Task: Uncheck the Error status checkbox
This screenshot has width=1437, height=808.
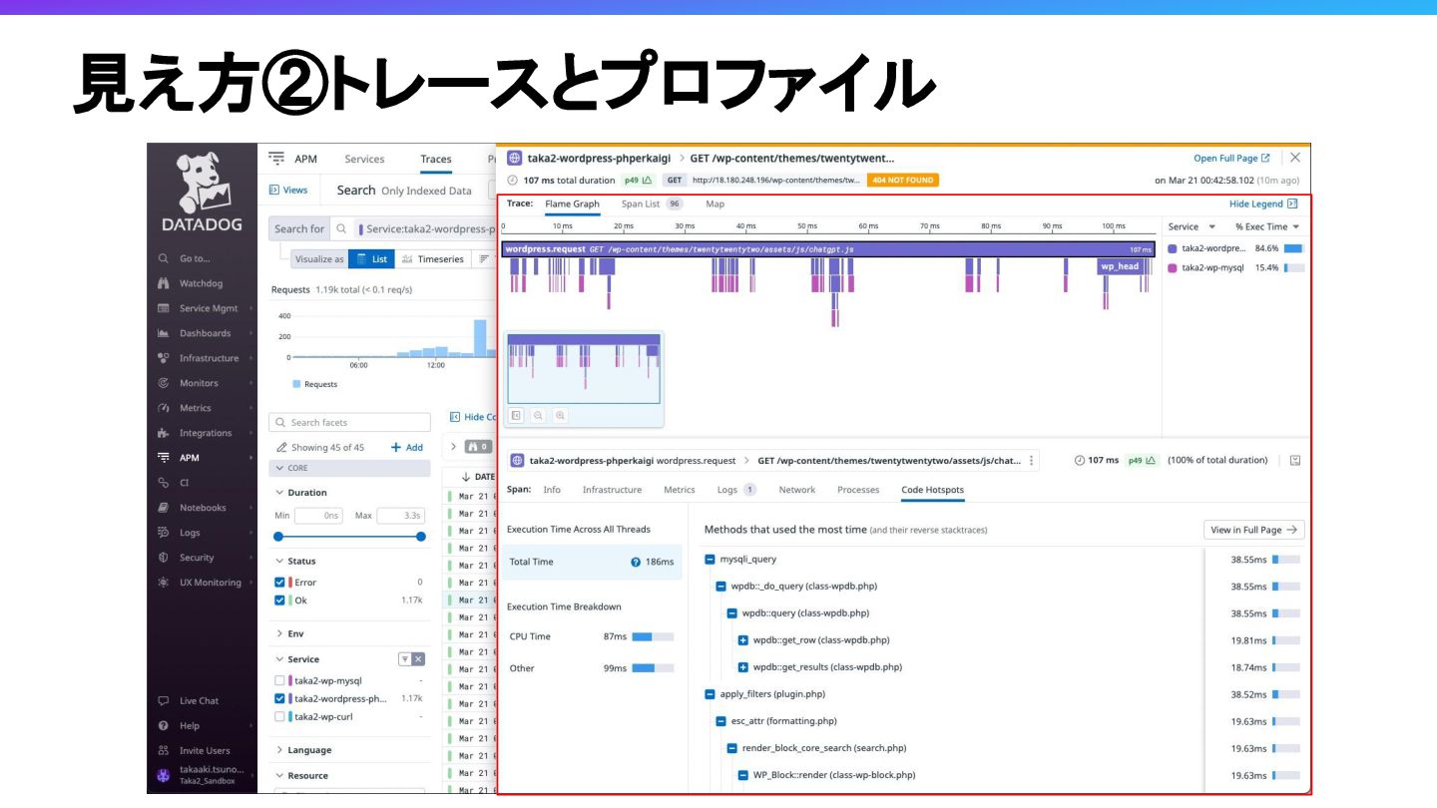Action: click(x=280, y=583)
